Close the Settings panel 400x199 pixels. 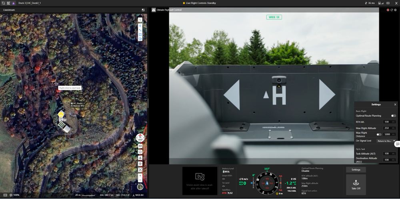point(395,104)
